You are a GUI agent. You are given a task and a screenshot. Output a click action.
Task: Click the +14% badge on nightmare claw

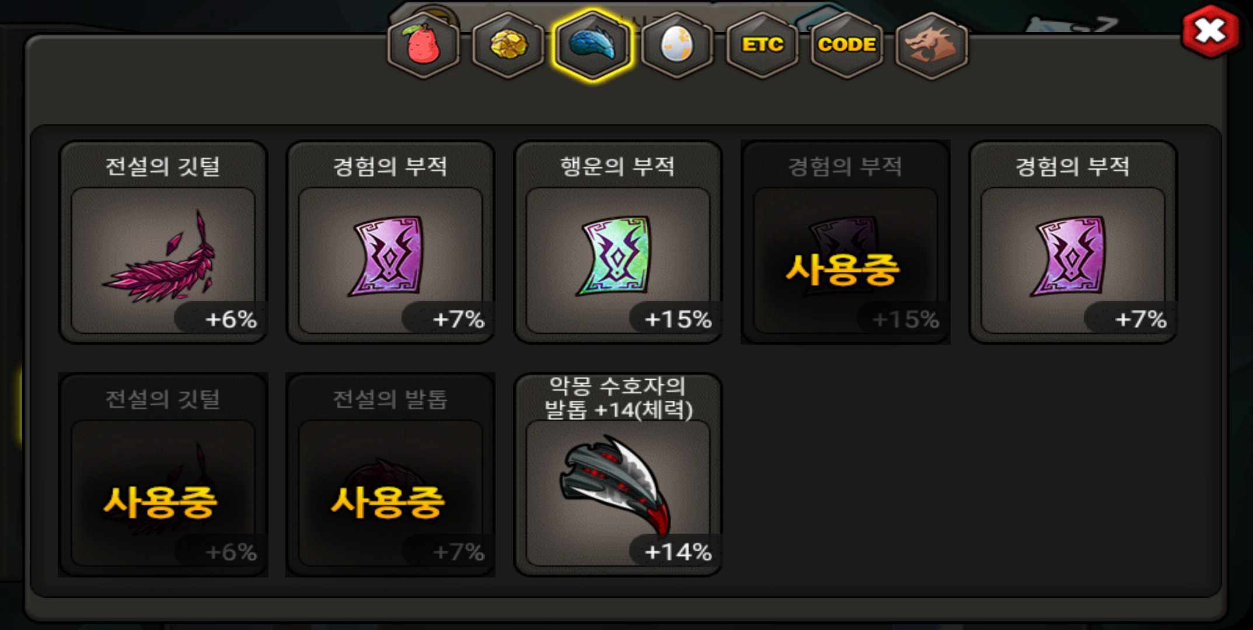pyautogui.click(x=677, y=551)
